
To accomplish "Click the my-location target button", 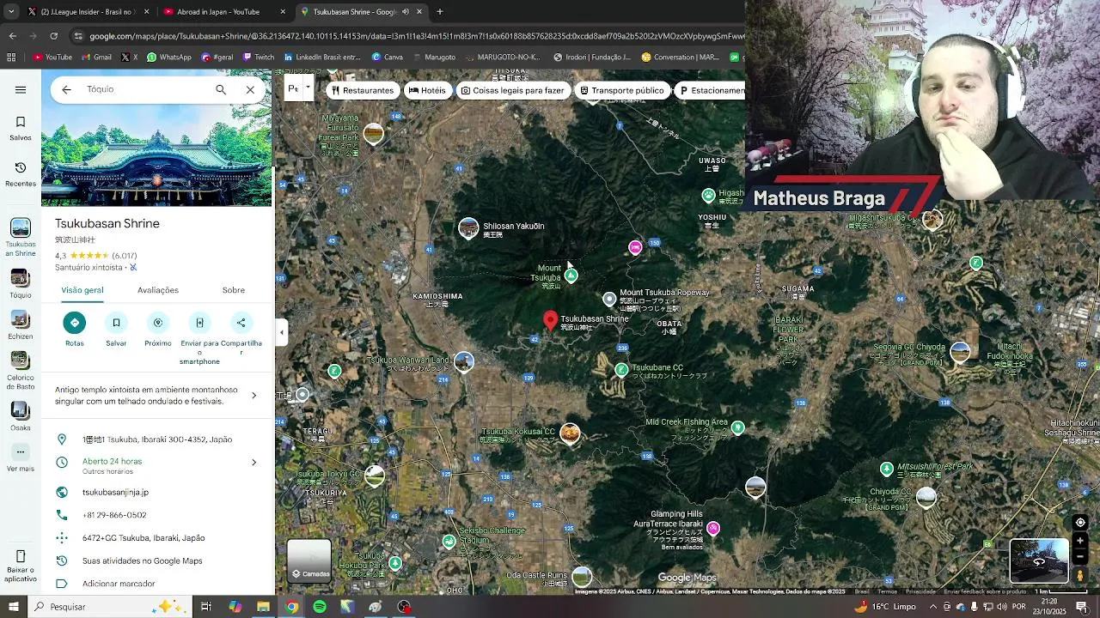I will 1080,523.
